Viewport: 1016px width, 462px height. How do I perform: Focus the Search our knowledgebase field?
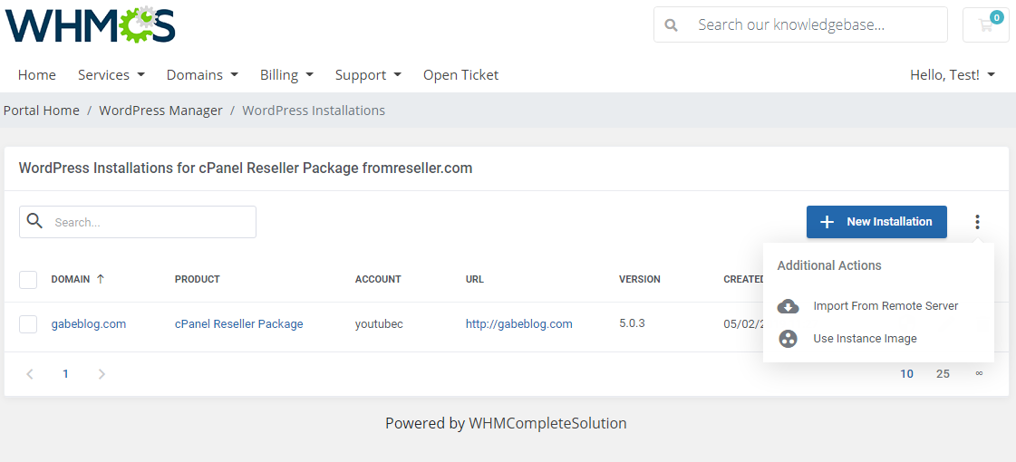click(800, 24)
